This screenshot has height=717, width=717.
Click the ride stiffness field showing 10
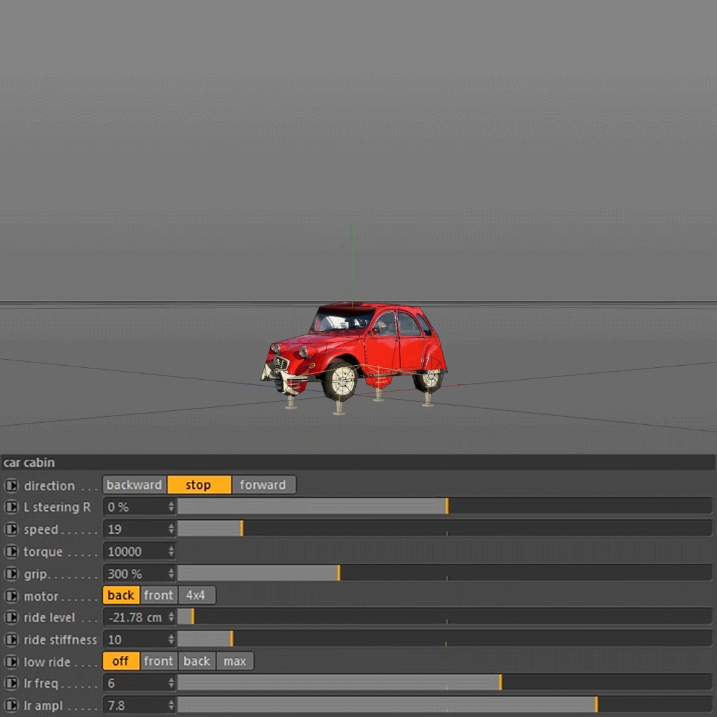click(139, 639)
